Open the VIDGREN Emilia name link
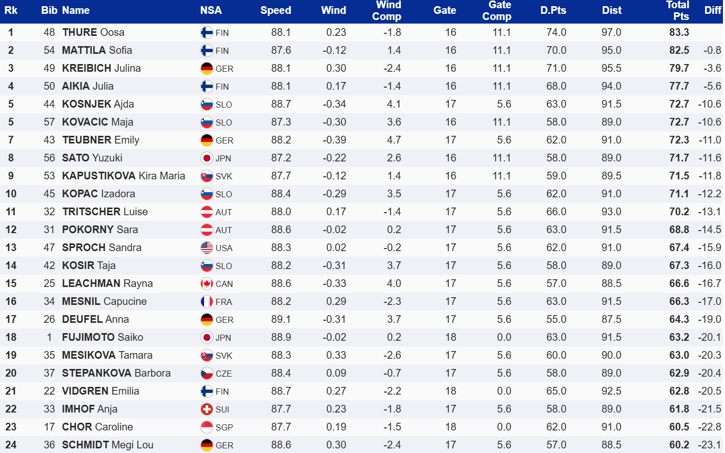The image size is (725, 453). (100, 391)
